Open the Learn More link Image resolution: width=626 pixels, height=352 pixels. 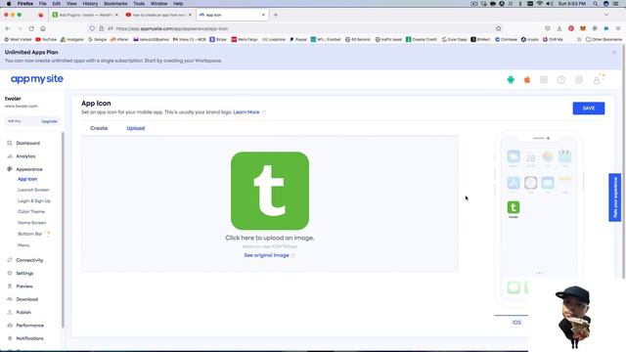tap(246, 112)
